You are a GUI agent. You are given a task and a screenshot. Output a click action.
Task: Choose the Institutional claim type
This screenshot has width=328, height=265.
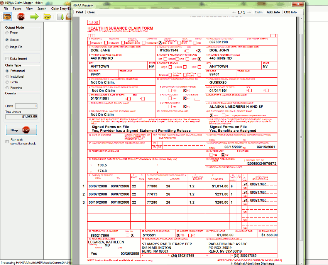(7, 76)
